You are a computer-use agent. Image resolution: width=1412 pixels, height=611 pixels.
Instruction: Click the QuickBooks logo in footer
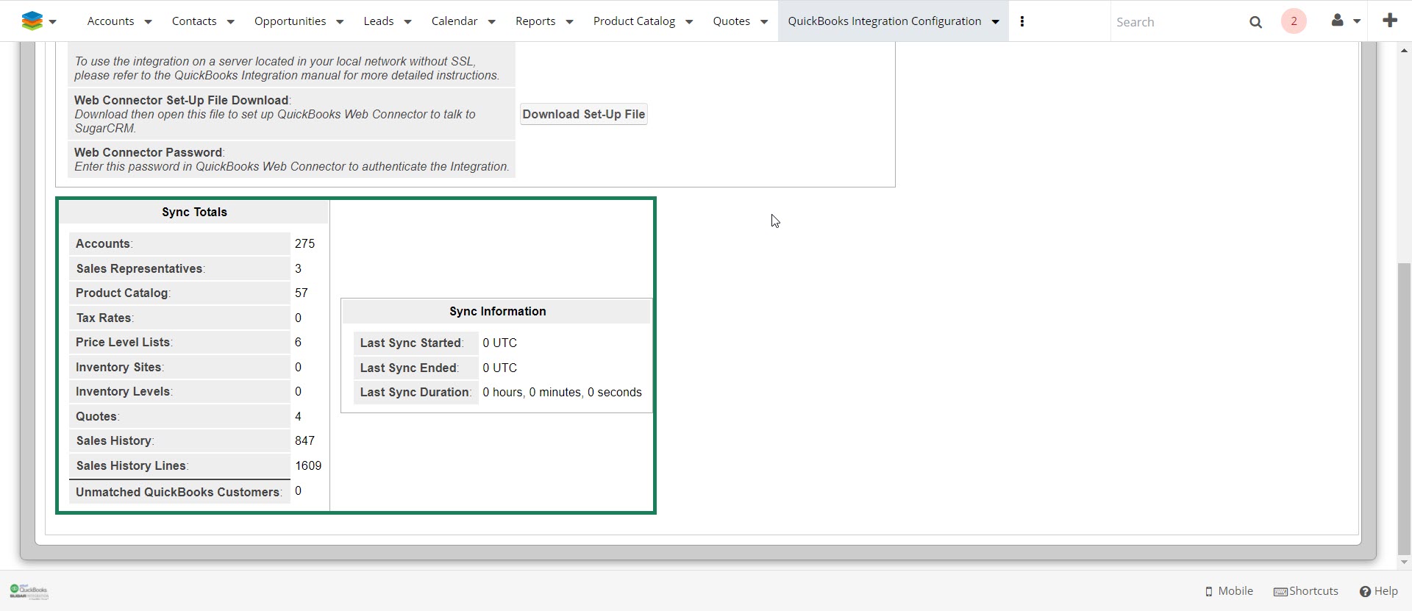29,591
